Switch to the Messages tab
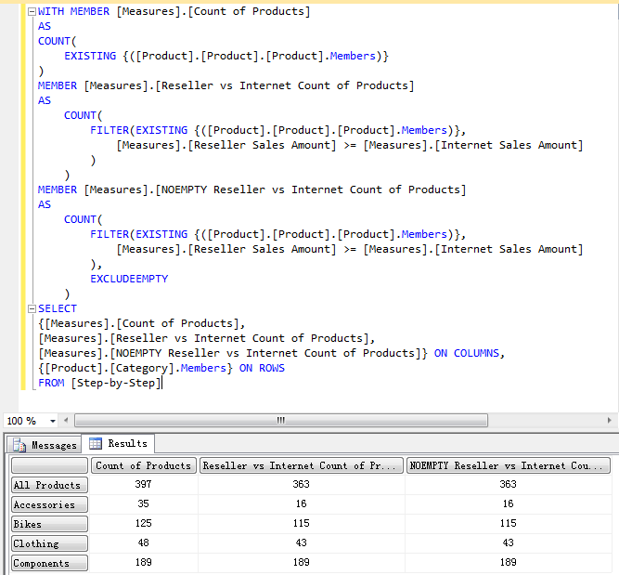The height and width of the screenshot is (575, 619). pos(45,445)
